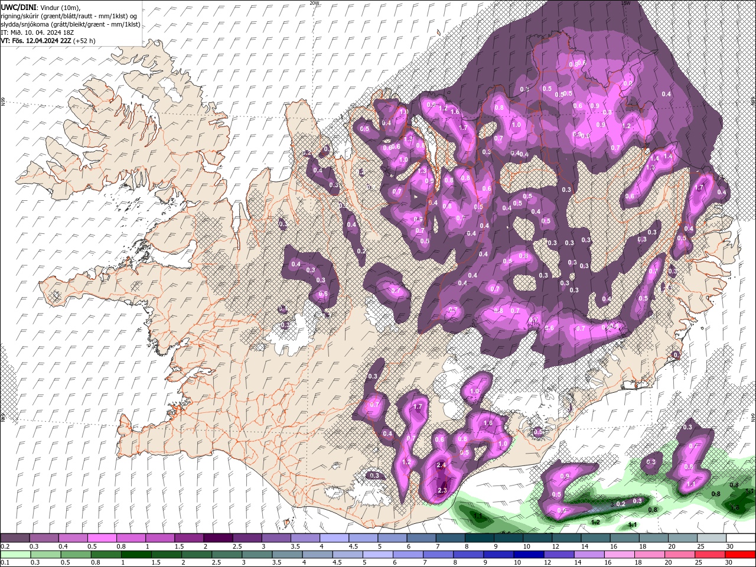The image size is (756, 567).
Task: Click the (+52 h) forecast offset text
Action: point(84,41)
